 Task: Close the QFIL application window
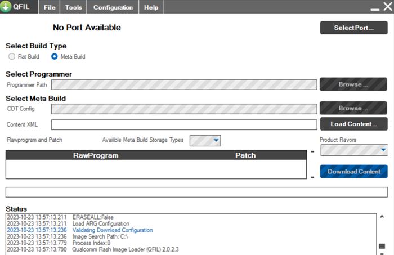[x=387, y=7]
